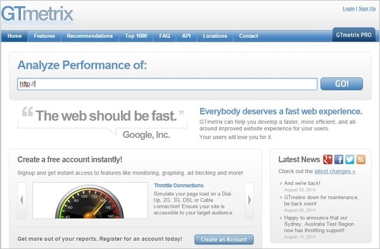Open the Throttle Connections link
Screen dimensions: 380x249
(x=179, y=185)
